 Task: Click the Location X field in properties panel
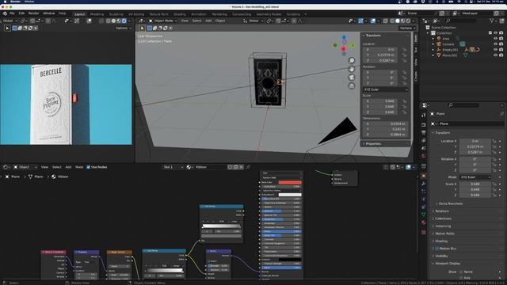pos(475,141)
